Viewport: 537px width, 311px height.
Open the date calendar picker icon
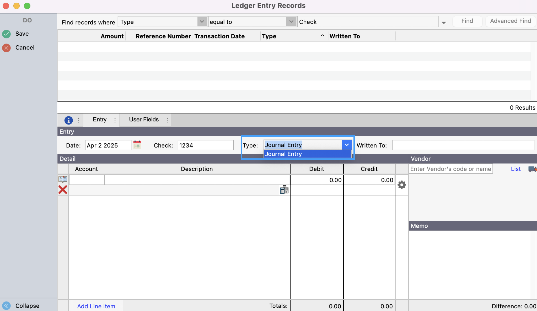pyautogui.click(x=137, y=145)
